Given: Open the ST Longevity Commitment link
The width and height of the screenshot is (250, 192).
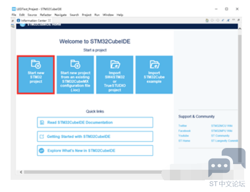Looking at the screenshot, I should (225, 141).
